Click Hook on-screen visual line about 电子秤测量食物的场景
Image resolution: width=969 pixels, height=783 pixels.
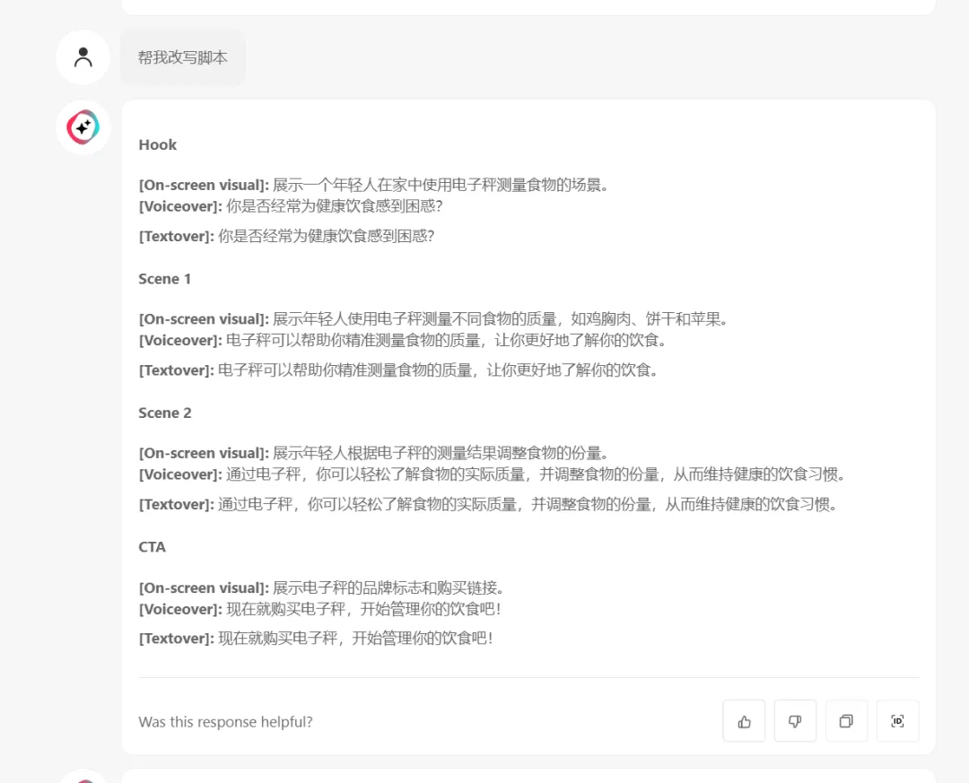pyautogui.click(x=374, y=186)
